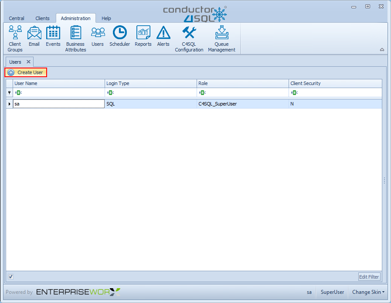Select the Administration ribbon tab
Screen dimensions: 391x303
[75, 18]
